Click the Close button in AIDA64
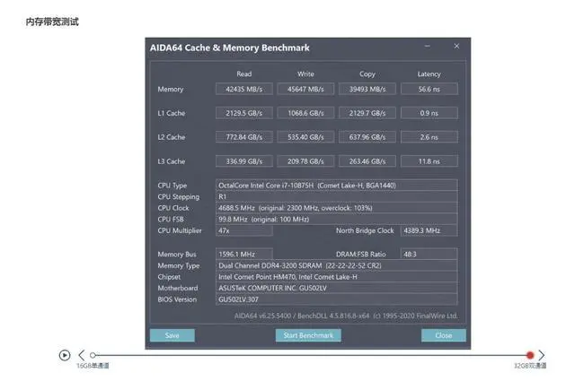The height and width of the screenshot is (381, 575). coord(443,335)
